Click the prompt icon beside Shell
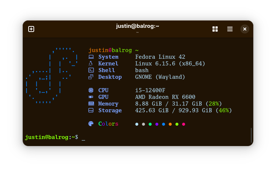 [x=91, y=70]
